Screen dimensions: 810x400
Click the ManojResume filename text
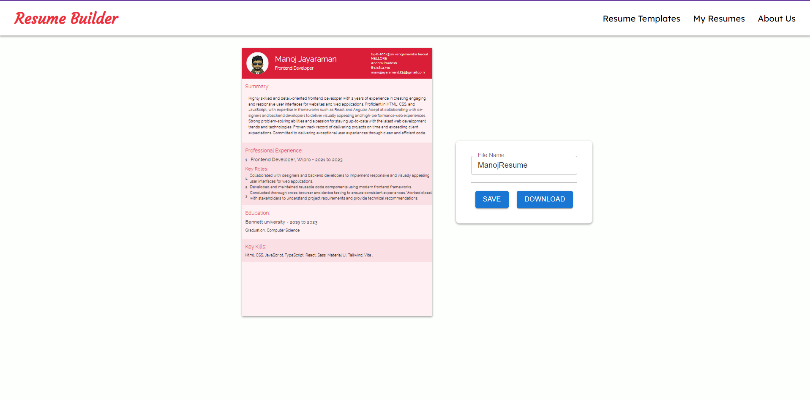tap(502, 165)
